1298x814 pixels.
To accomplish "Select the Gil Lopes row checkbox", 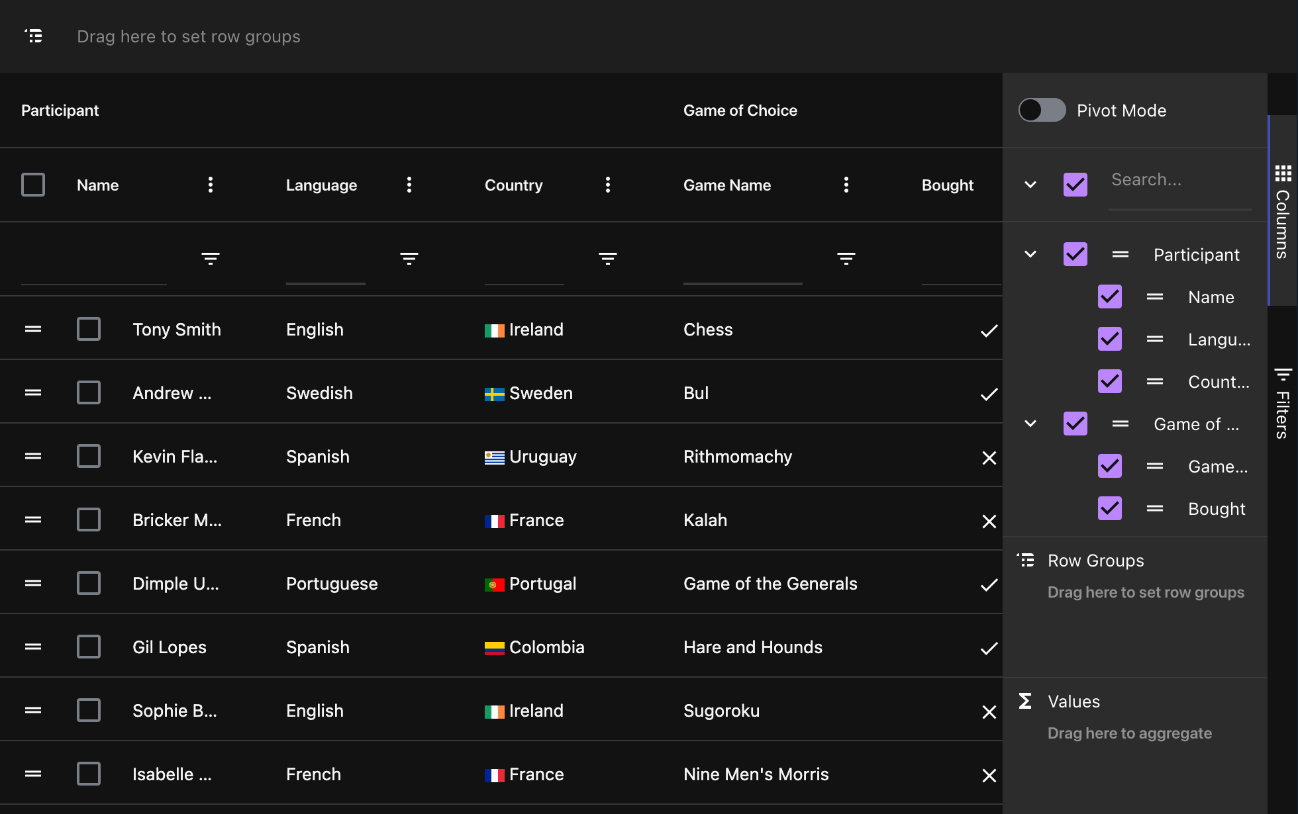I will point(89,647).
